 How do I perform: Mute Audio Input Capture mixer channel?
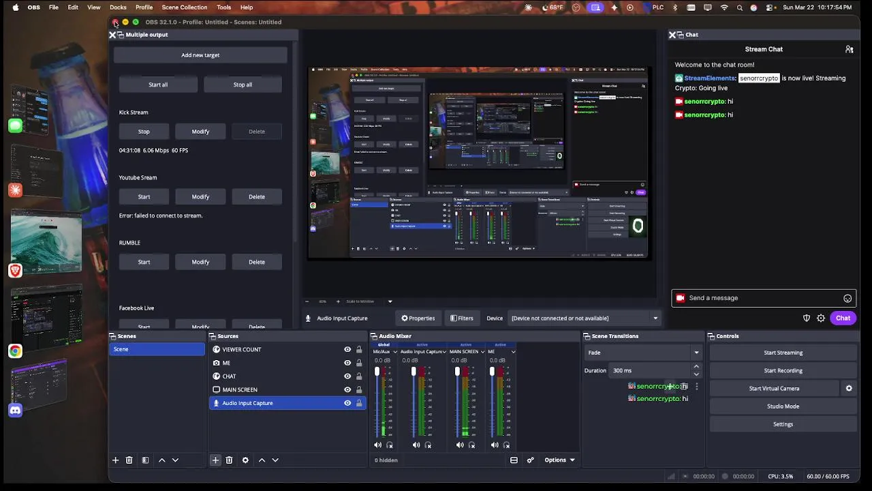[416, 445]
